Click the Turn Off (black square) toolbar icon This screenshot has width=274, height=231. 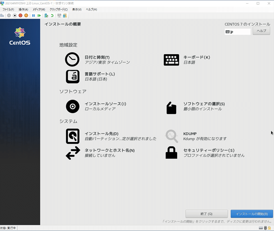pyautogui.click(x=15, y=16)
